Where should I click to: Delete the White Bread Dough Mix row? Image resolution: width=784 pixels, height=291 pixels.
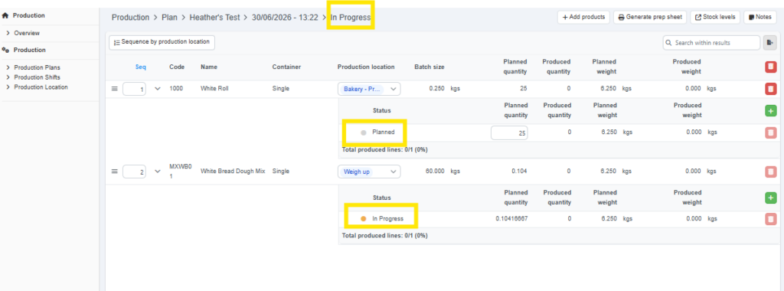tap(770, 171)
